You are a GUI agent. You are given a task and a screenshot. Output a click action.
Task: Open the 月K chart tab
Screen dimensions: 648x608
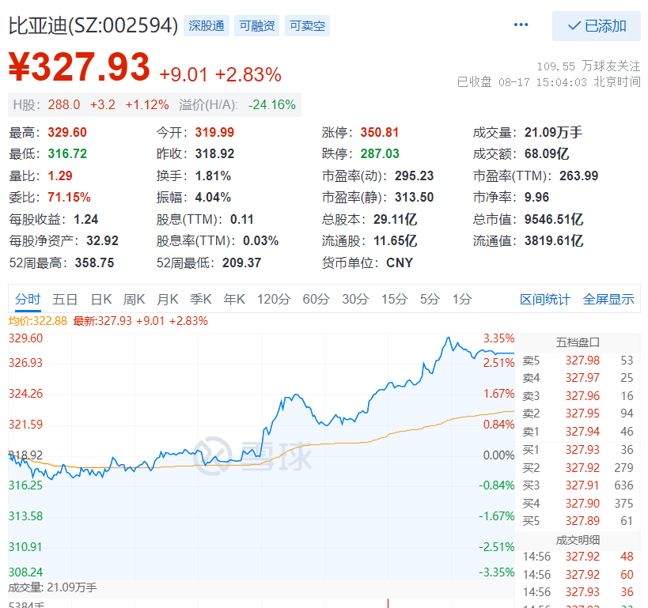tap(168, 299)
